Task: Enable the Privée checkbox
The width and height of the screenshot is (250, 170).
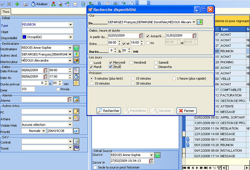Action: [58, 89]
